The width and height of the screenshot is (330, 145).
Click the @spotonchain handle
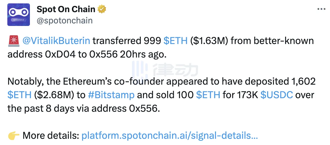[65, 21]
